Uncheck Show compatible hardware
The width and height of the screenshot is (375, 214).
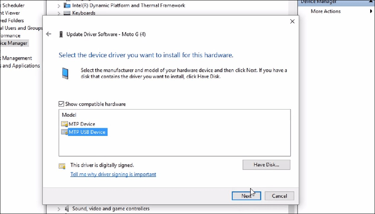pos(61,104)
